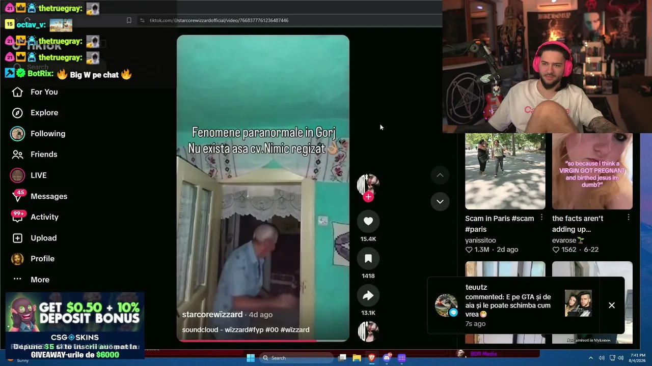Open File Explorer from the taskbar

point(357,358)
